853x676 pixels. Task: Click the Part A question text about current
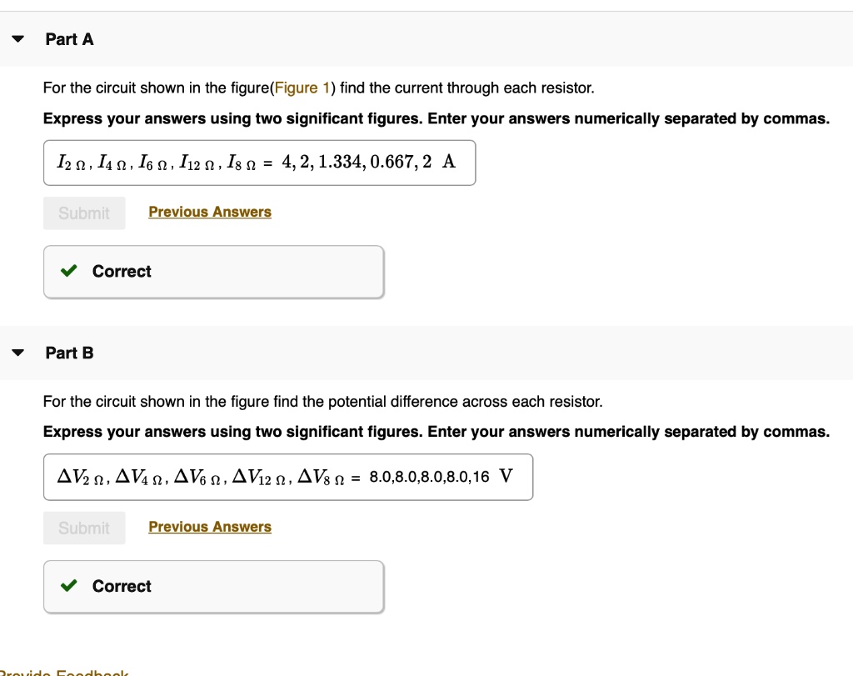(x=319, y=88)
